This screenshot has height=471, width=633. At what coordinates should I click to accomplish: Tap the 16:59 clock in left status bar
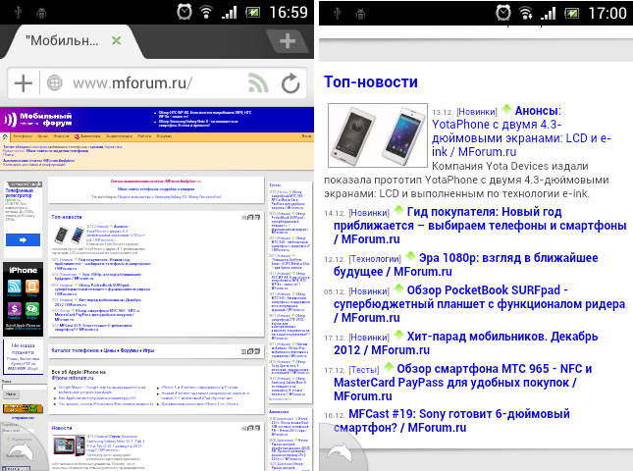(x=289, y=12)
